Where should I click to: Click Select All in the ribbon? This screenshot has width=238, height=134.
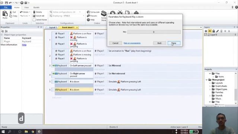[39, 16]
